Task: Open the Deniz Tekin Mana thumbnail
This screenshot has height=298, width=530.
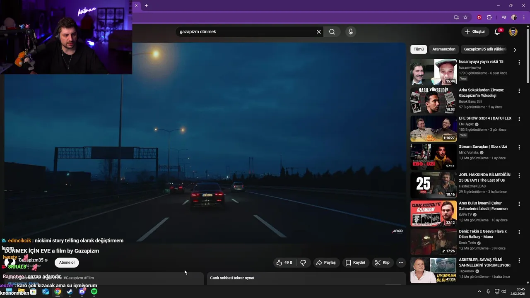Action: (434, 242)
